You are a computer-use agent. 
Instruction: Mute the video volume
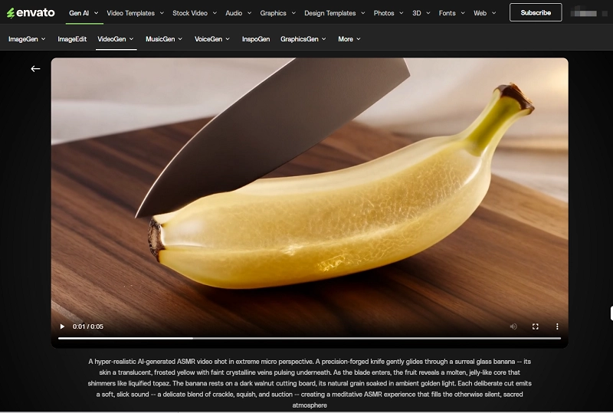(x=513, y=326)
